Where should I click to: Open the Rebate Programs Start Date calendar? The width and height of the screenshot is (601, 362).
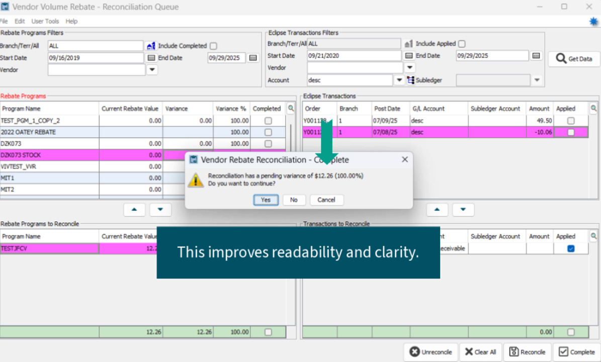pos(151,58)
